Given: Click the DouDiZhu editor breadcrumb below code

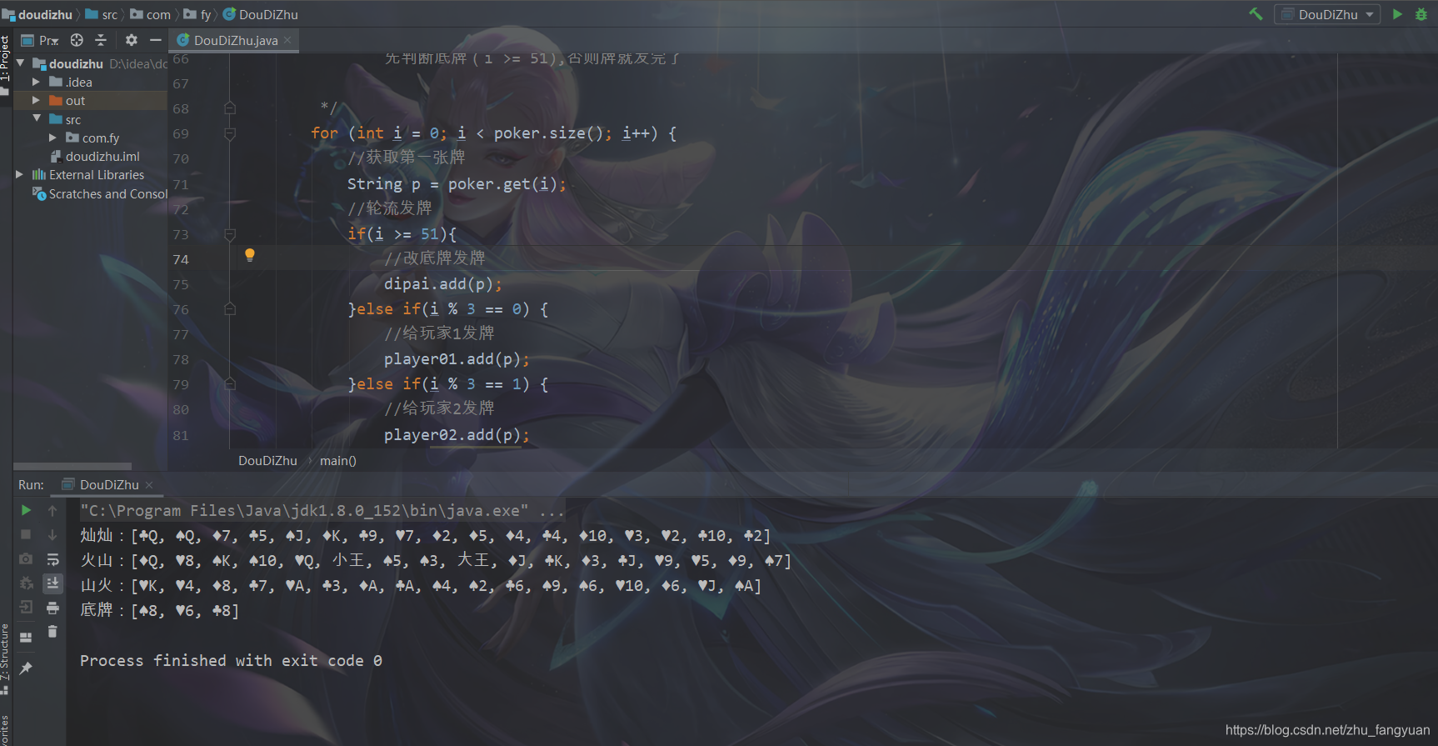Looking at the screenshot, I should 267,460.
